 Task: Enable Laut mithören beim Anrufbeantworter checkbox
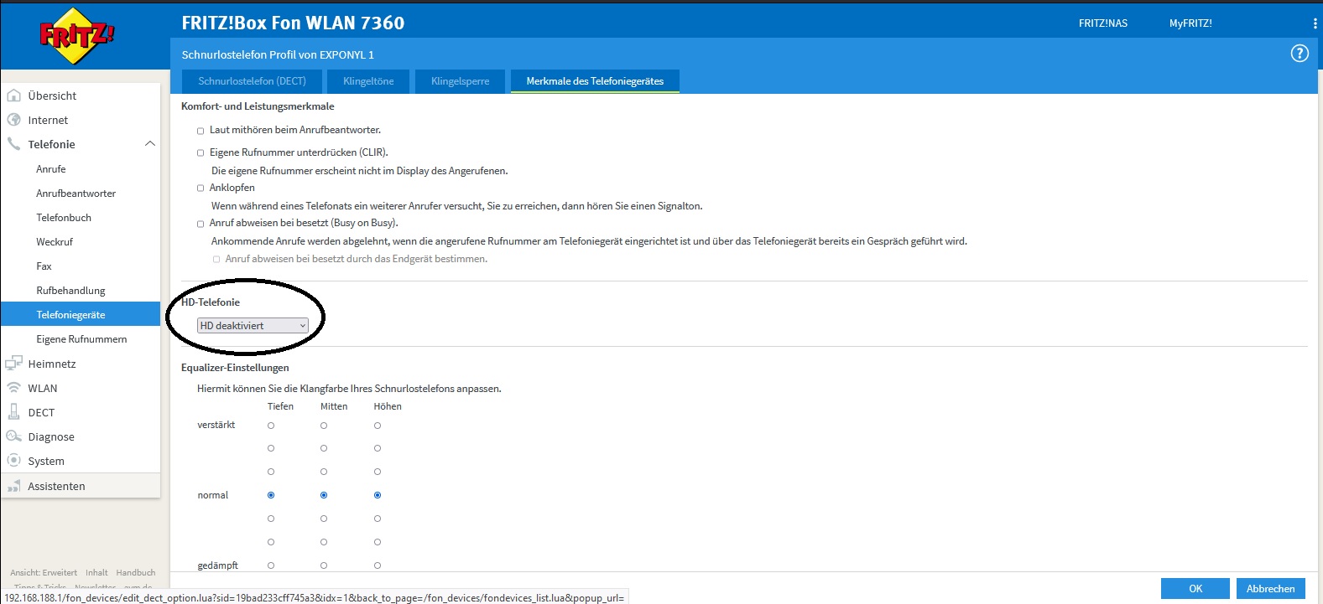point(201,131)
